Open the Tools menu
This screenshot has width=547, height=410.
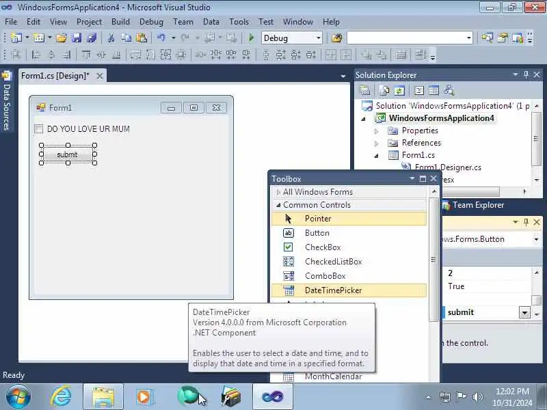tap(239, 22)
